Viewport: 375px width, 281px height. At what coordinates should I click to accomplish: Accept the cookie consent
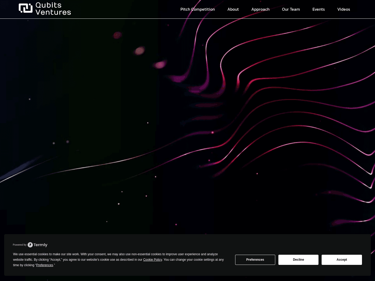pos(342,260)
